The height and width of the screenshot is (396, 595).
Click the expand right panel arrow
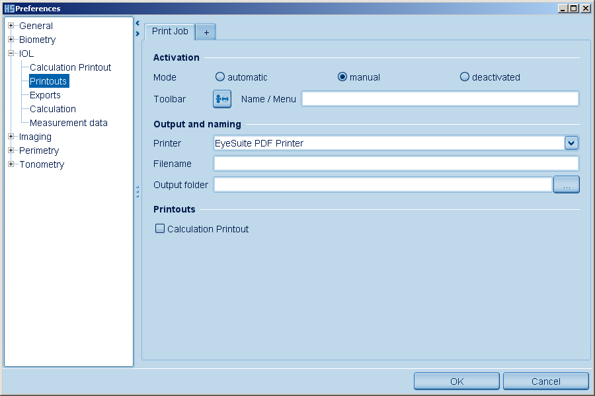coord(137,33)
